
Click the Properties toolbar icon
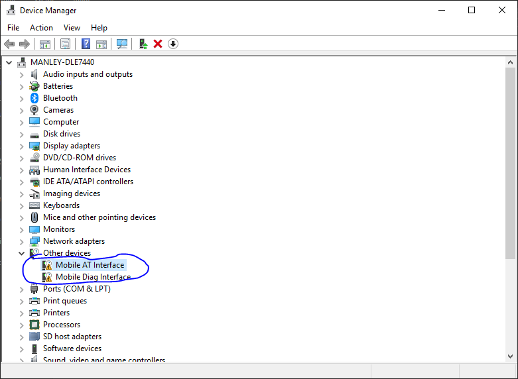(65, 44)
